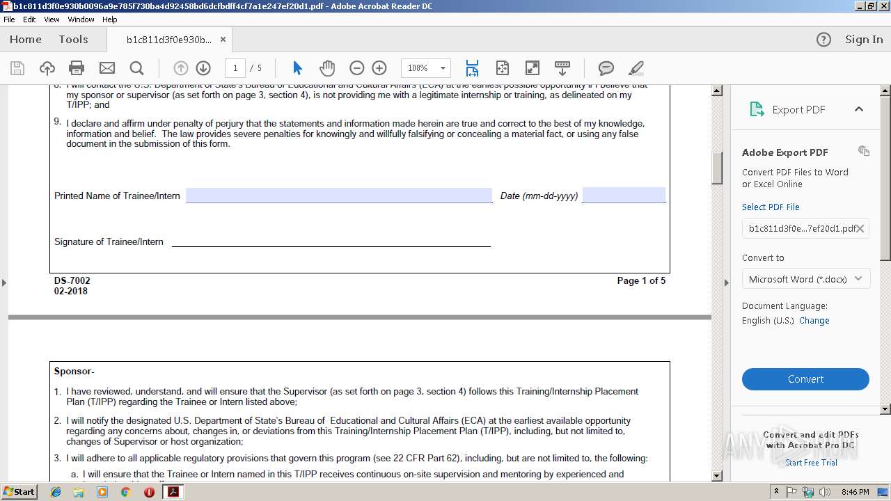Viewport: 891px width, 501px height.
Task: Send file by email using the envelope icon
Action: click(x=107, y=68)
